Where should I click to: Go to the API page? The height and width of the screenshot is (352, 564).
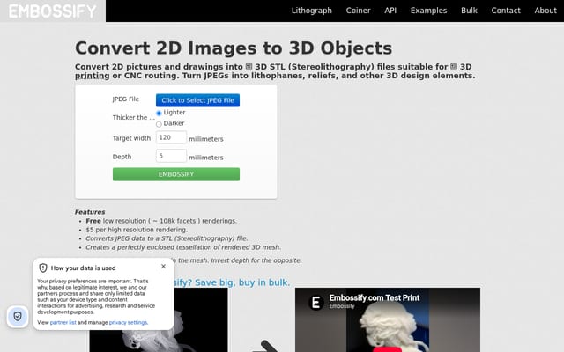[x=390, y=11]
